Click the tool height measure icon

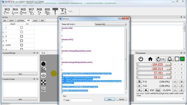point(63,11)
